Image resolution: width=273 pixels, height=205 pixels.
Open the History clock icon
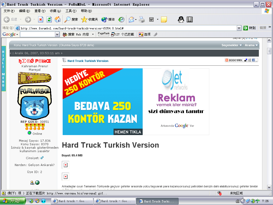click(x=121, y=19)
